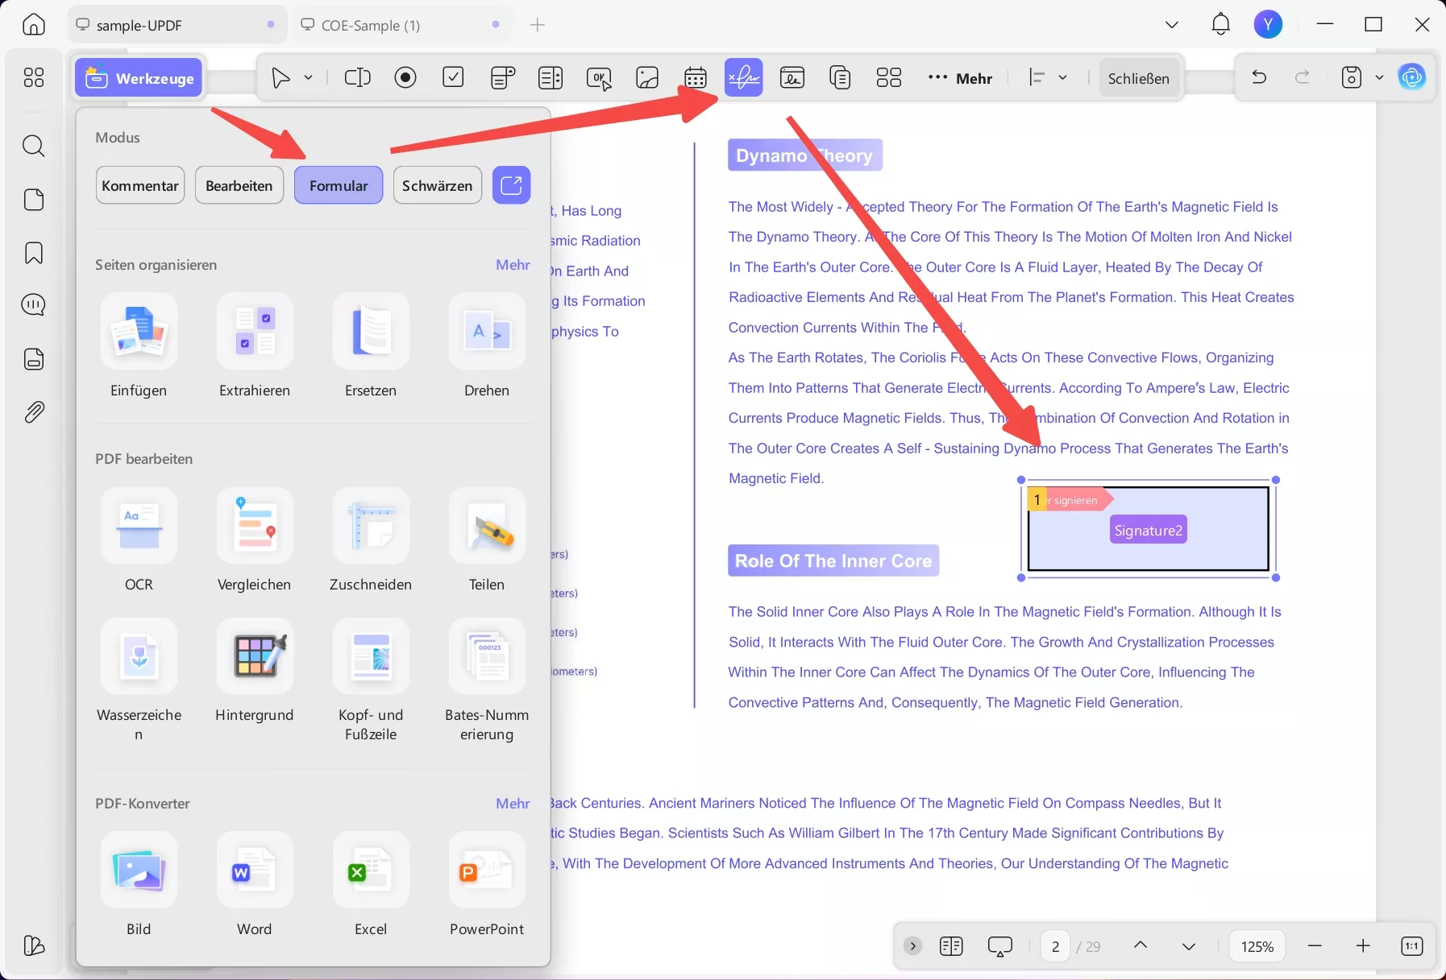This screenshot has width=1446, height=980.
Task: Expand the cursor select tool dropdown
Action: 308,77
